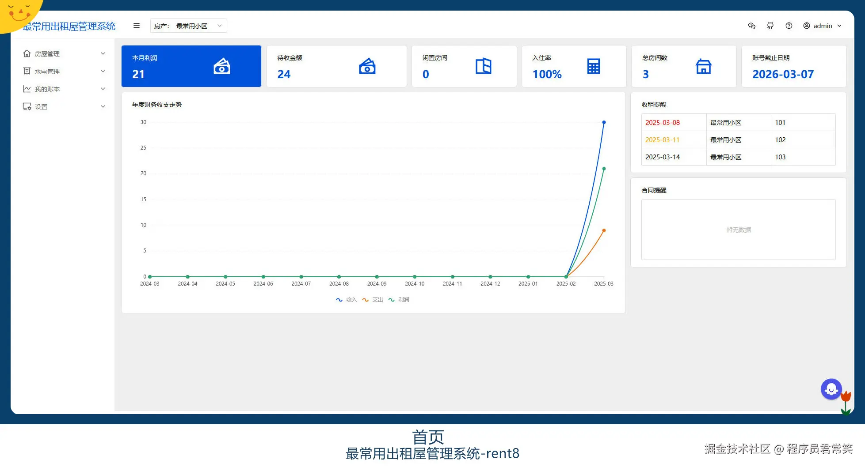This screenshot has height=467, width=865.
Task: Select the 水电管理 menu label
Action: [47, 72]
